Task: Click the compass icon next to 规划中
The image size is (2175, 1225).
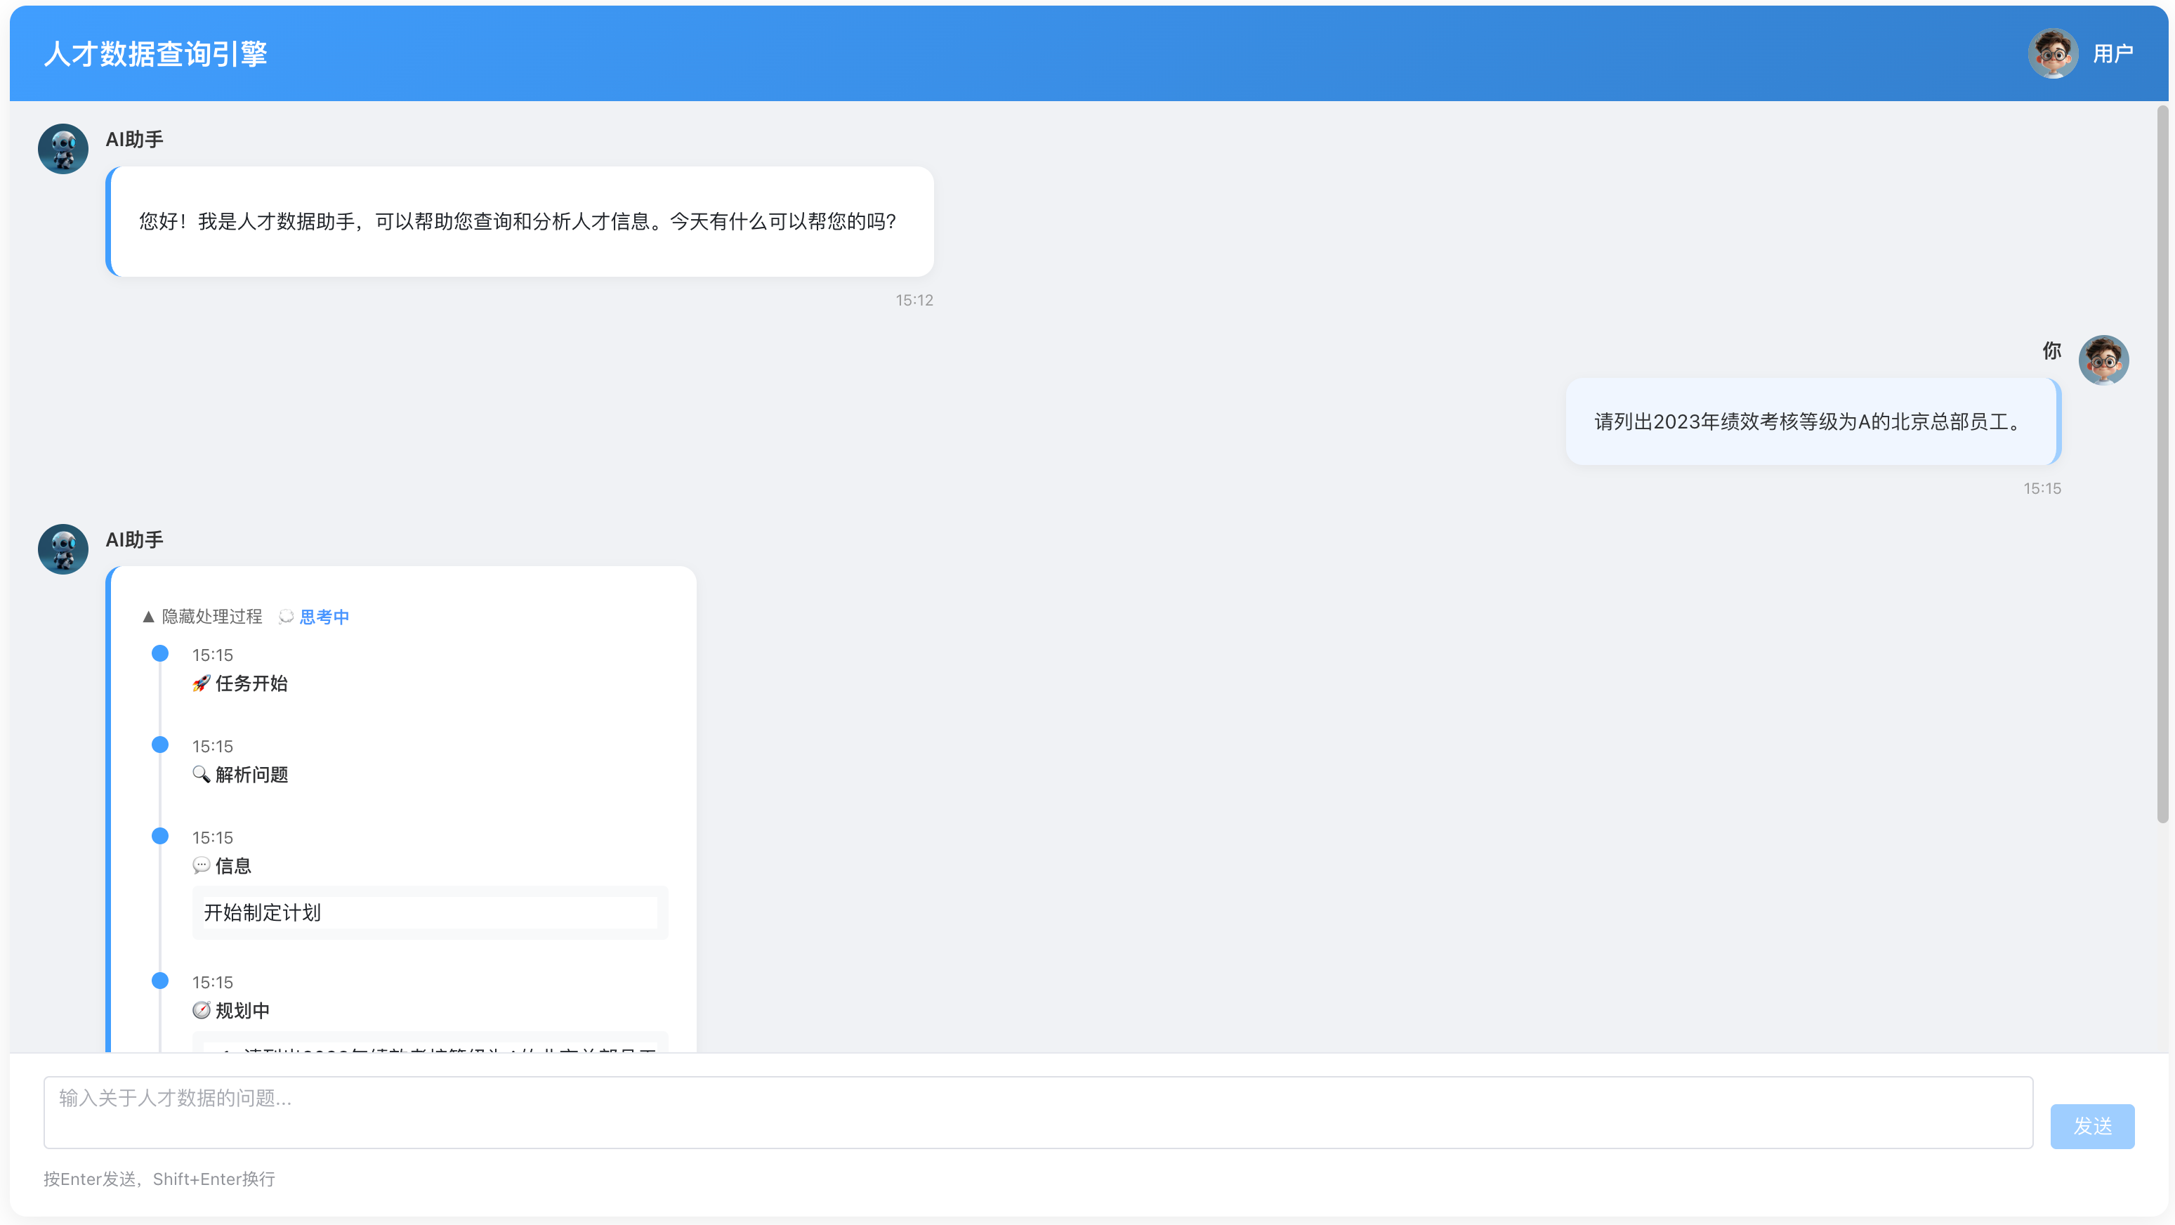Action: (x=201, y=1011)
